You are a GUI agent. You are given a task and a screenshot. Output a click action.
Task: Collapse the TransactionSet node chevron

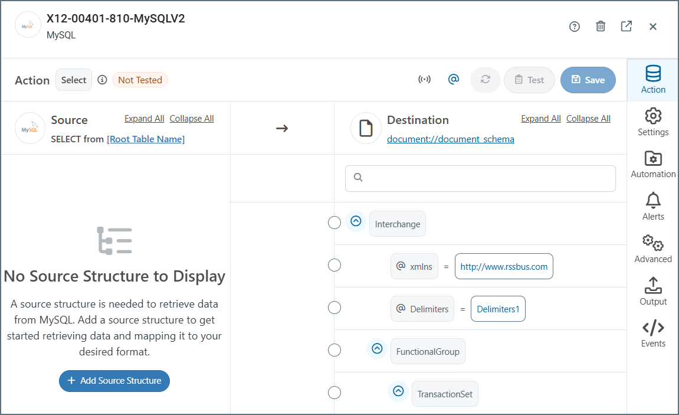tap(398, 391)
